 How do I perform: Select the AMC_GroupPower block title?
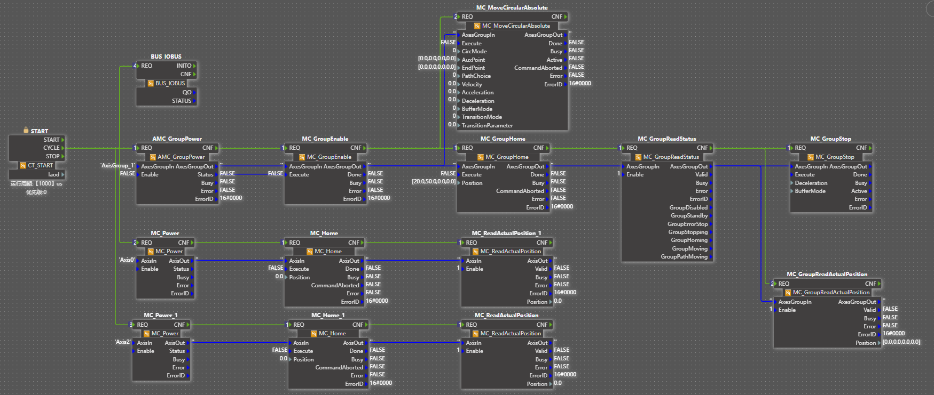point(177,139)
